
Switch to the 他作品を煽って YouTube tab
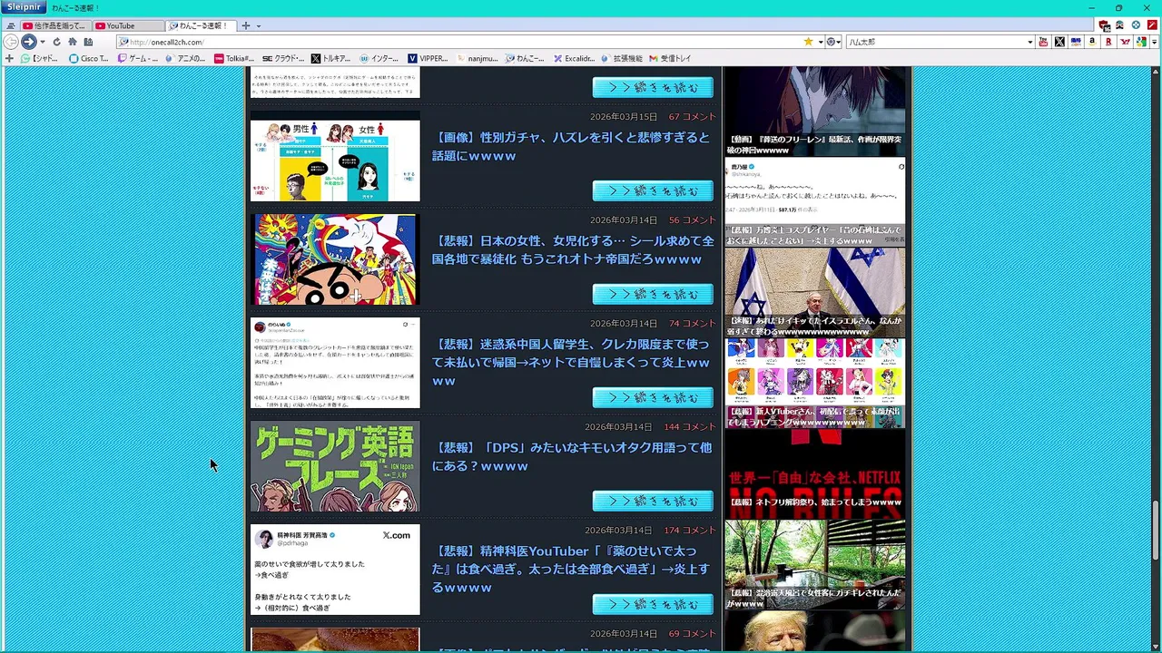pyautogui.click(x=54, y=25)
